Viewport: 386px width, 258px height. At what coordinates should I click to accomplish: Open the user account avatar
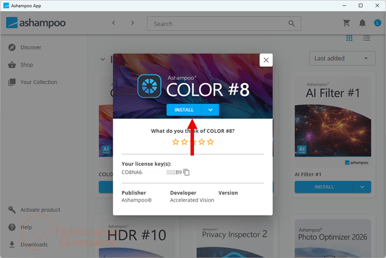[377, 23]
